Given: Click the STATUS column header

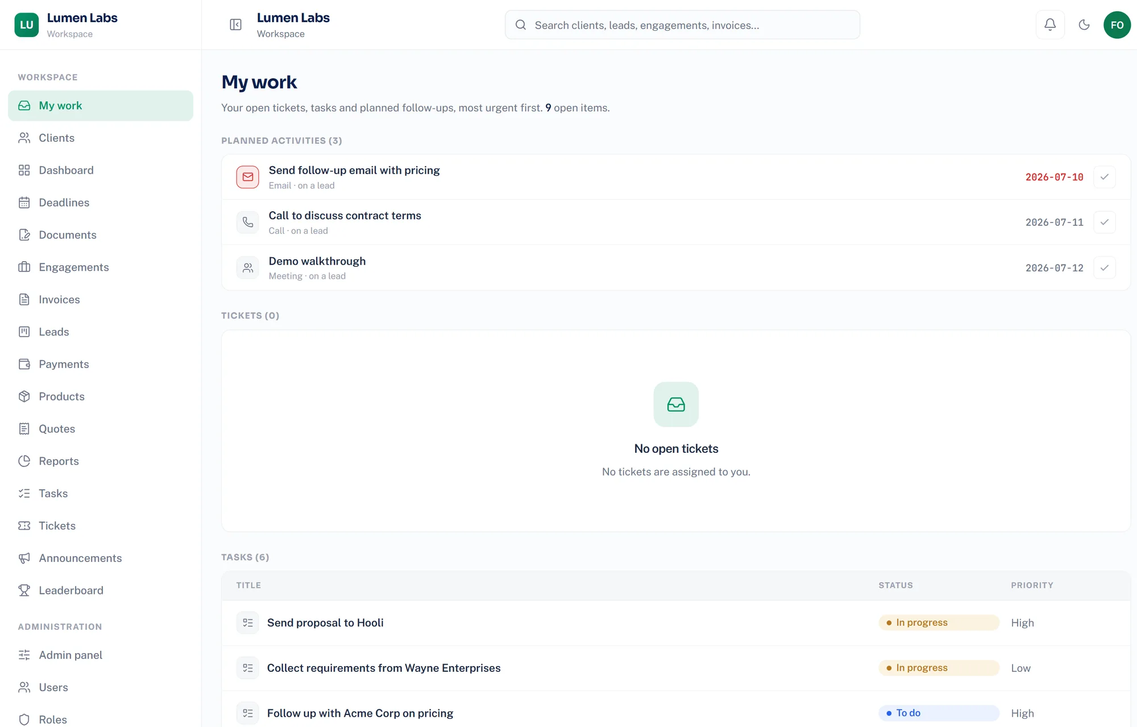Looking at the screenshot, I should point(895,585).
